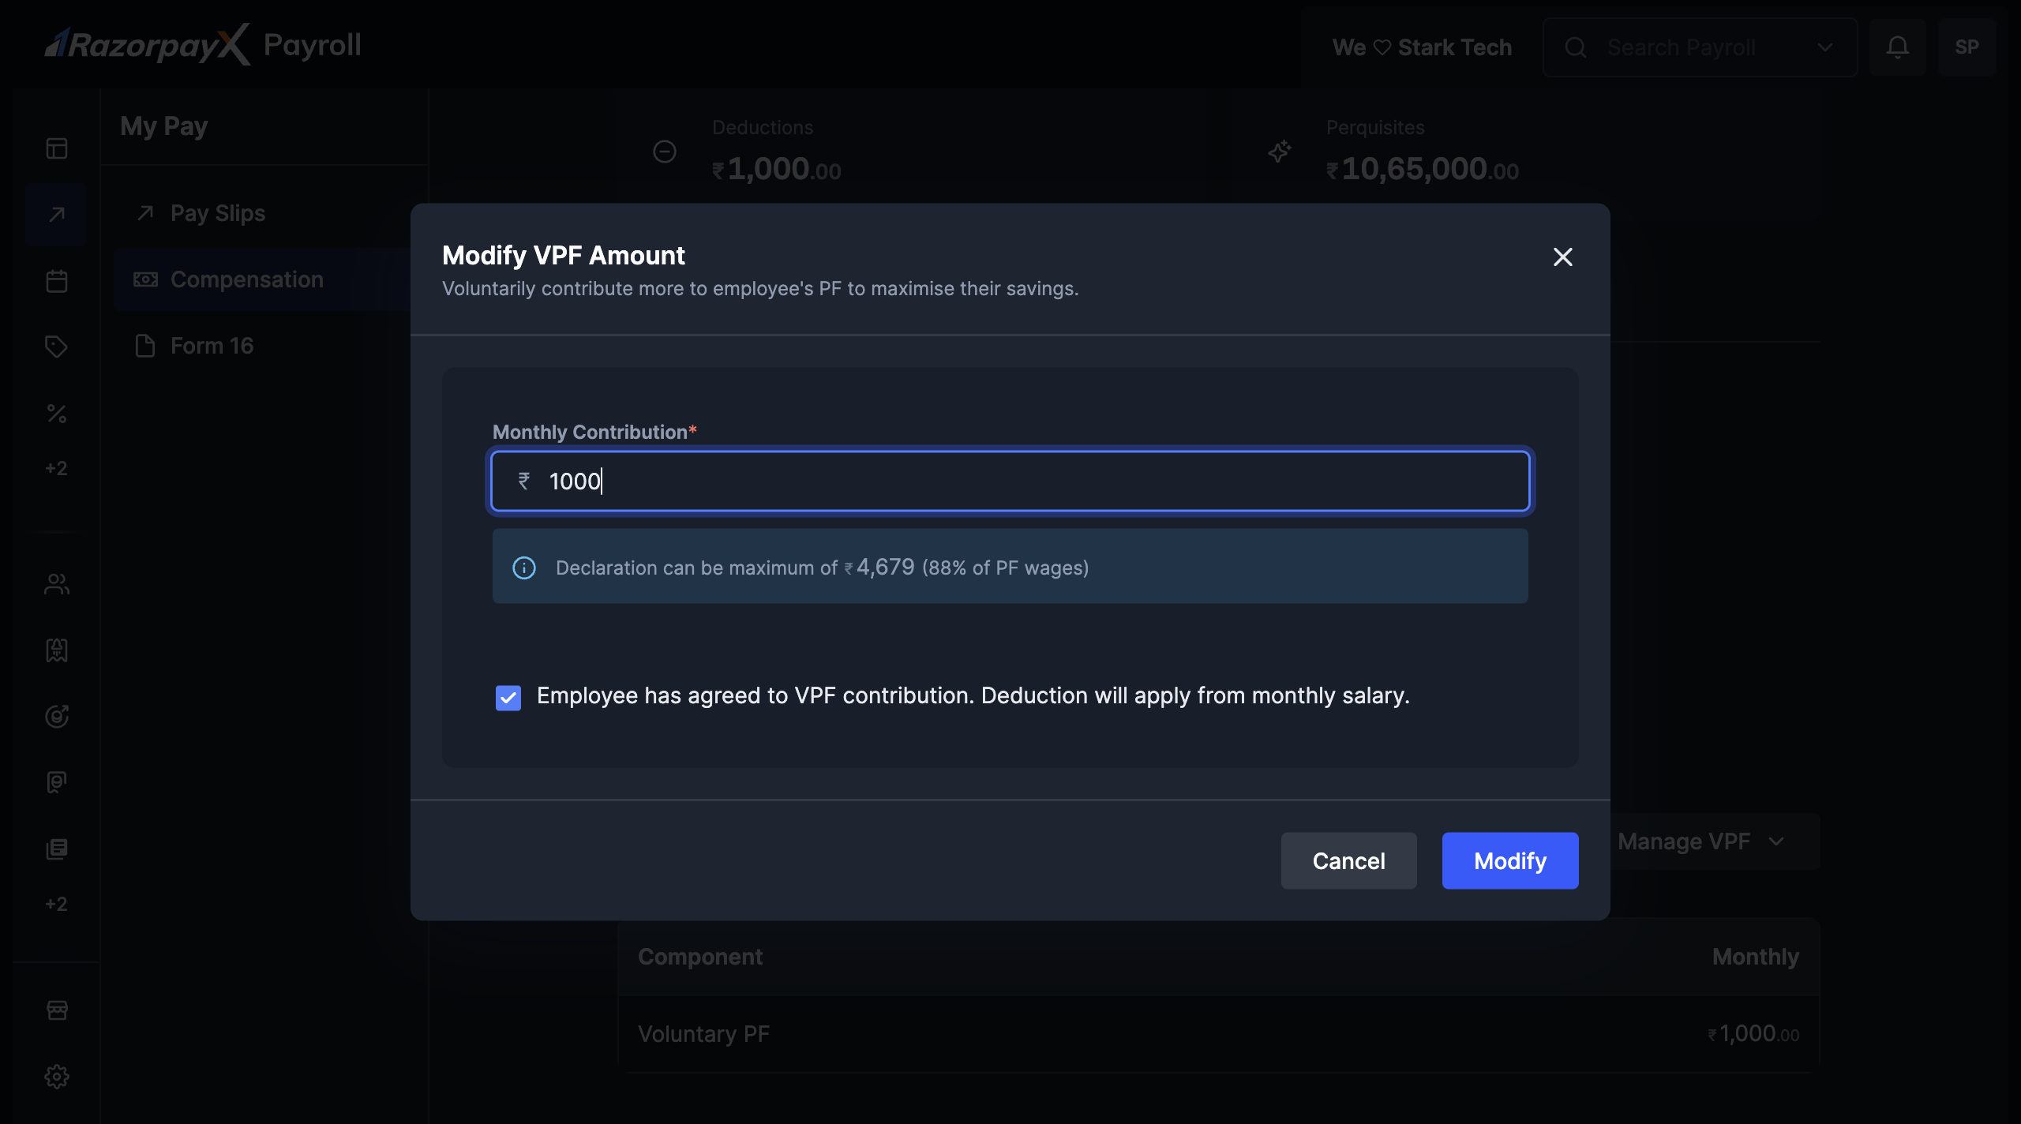The image size is (2021, 1124).
Task: Click the Modify button
Action: pos(1509,860)
